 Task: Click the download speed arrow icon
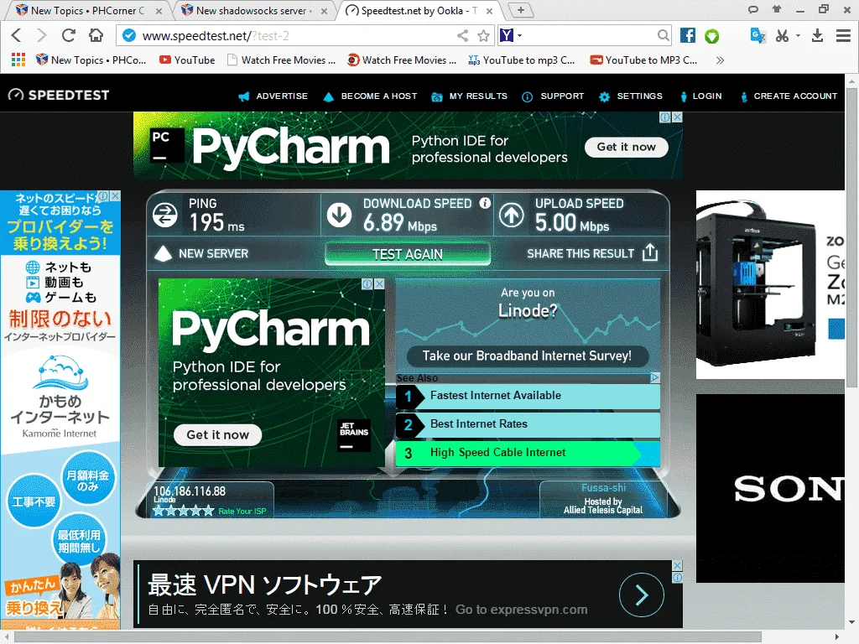[x=339, y=215]
